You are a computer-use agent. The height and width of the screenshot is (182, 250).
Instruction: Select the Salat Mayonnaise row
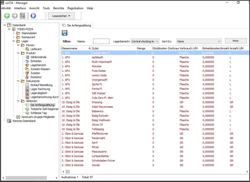click(x=155, y=107)
